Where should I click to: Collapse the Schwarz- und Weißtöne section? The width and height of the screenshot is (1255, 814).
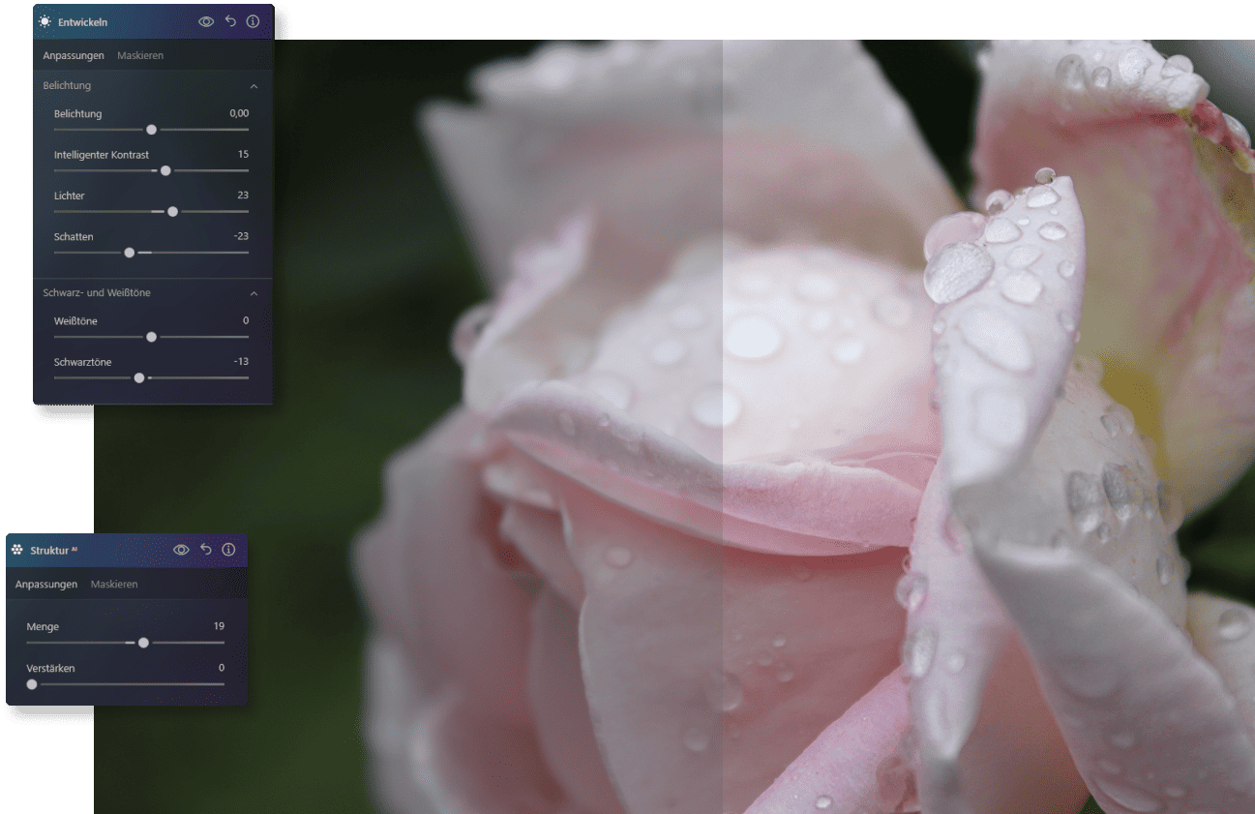254,292
